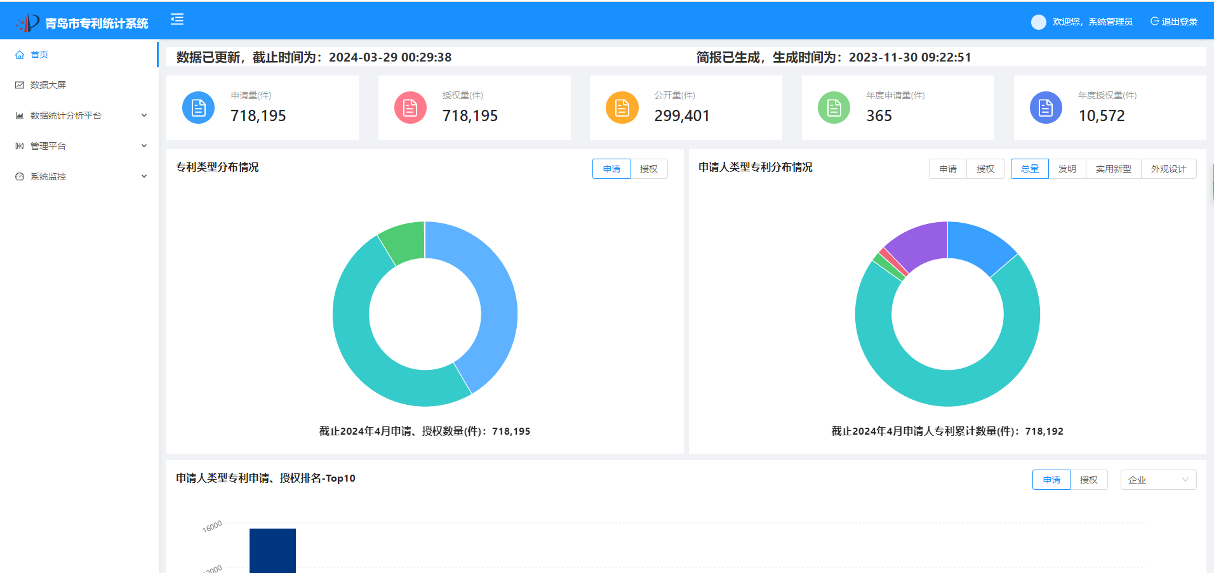Expand the 管理平台 submenu chevron
Image resolution: width=1214 pixels, height=573 pixels.
[x=144, y=146]
